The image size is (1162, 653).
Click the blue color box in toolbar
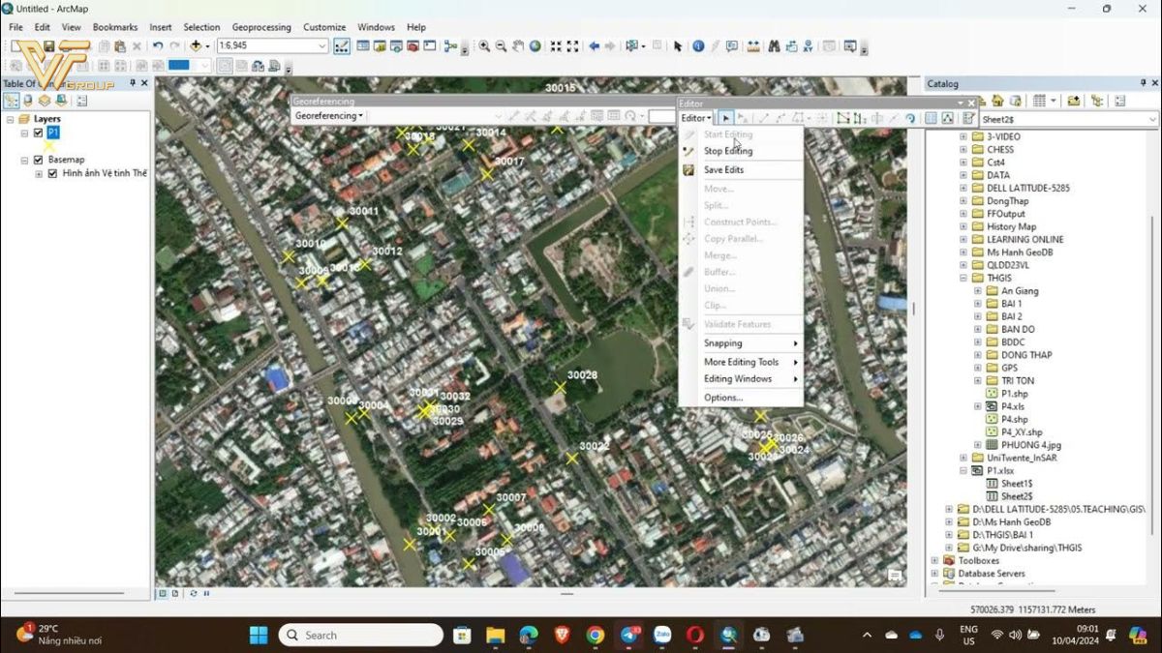click(x=179, y=66)
